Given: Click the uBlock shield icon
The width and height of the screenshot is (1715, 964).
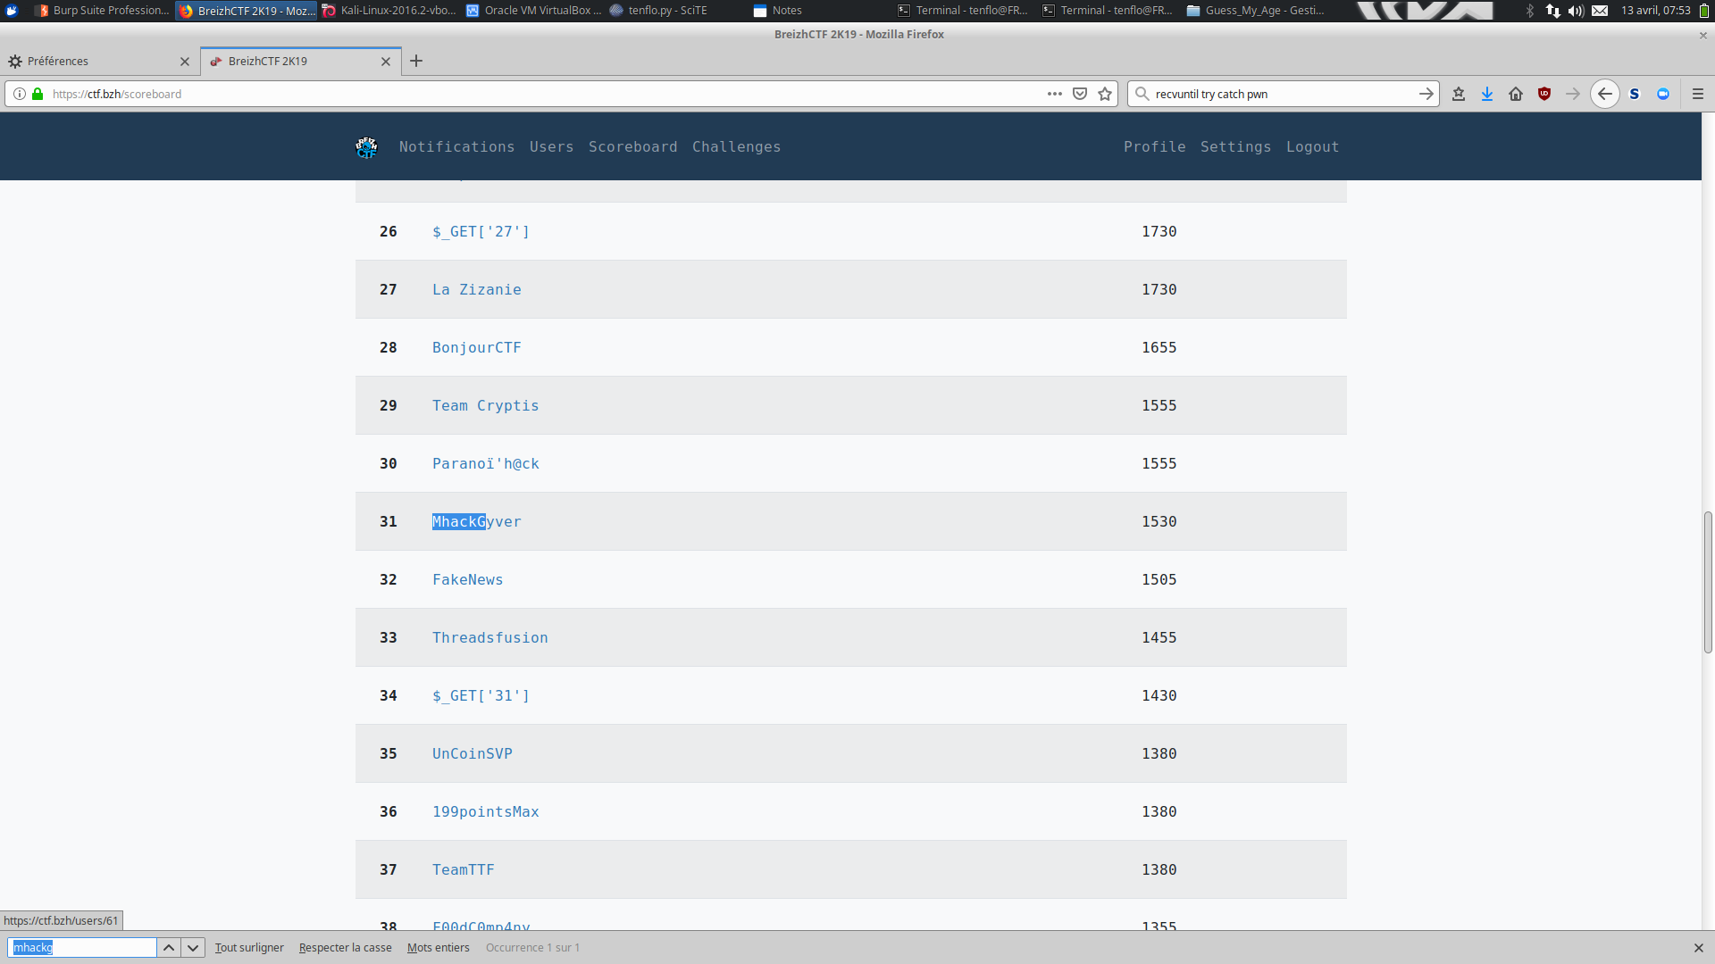Looking at the screenshot, I should coord(1544,94).
